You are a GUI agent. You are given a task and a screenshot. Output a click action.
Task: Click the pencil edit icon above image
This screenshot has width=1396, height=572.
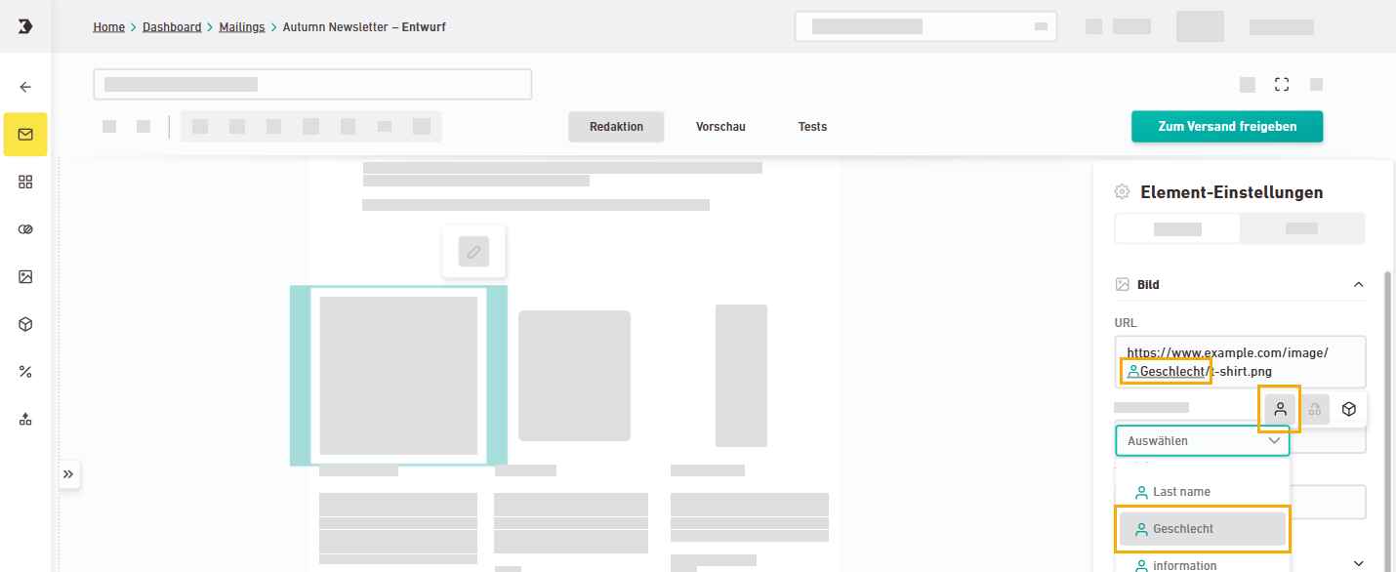click(473, 252)
